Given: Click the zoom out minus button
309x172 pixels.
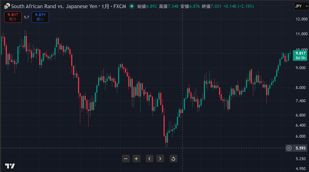Looking at the screenshot, I should pyautogui.click(x=126, y=159).
